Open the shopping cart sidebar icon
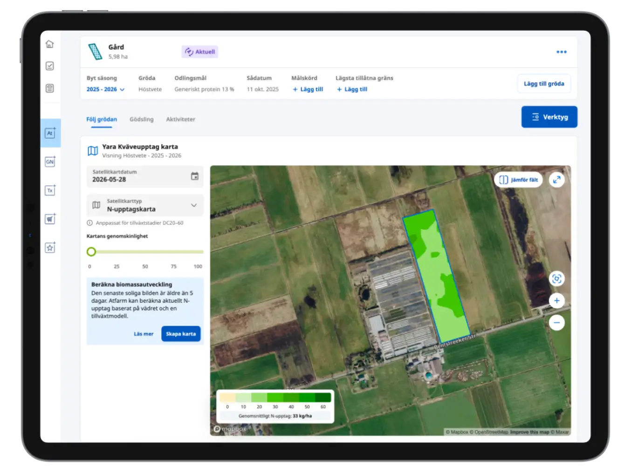 (x=50, y=219)
